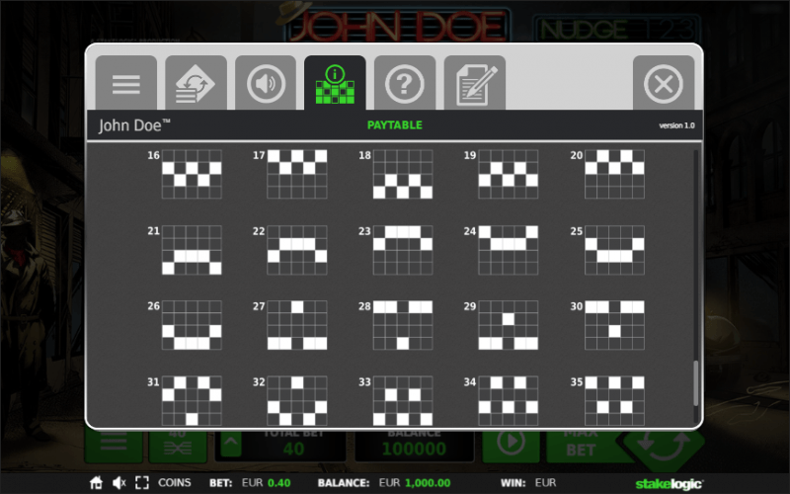Click the dimmed total bet up arrow

[x=230, y=444]
